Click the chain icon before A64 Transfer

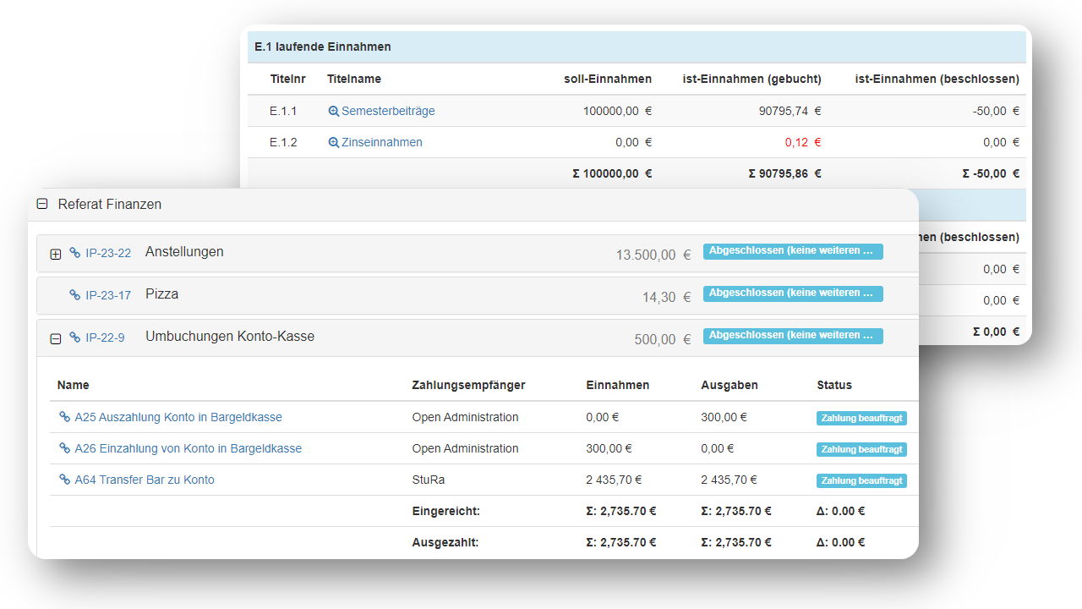tap(64, 480)
